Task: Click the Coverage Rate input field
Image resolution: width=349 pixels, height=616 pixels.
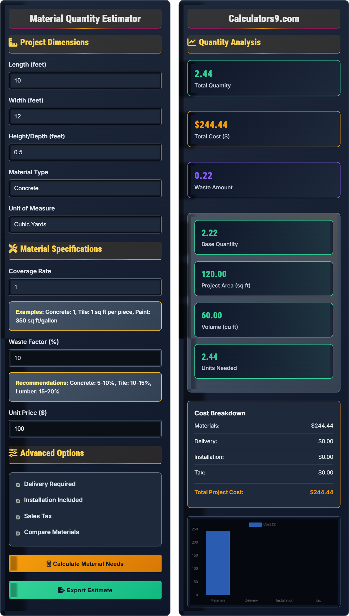Action: [x=85, y=287]
